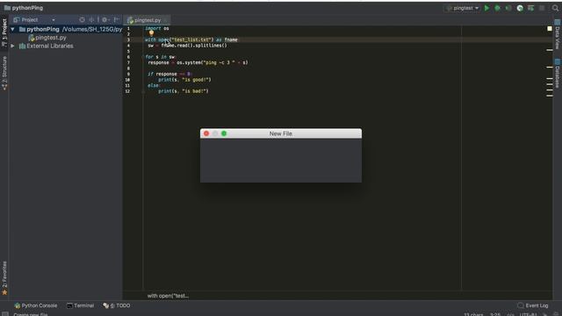Start debugging with the bug icon
This screenshot has width=562, height=316.
pos(498,8)
